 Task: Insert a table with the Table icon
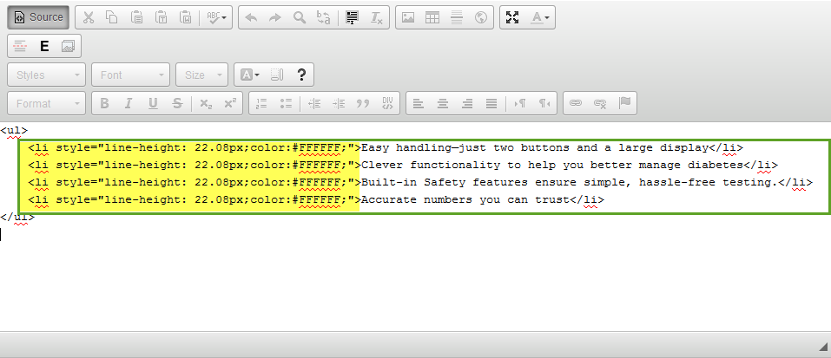(x=432, y=17)
